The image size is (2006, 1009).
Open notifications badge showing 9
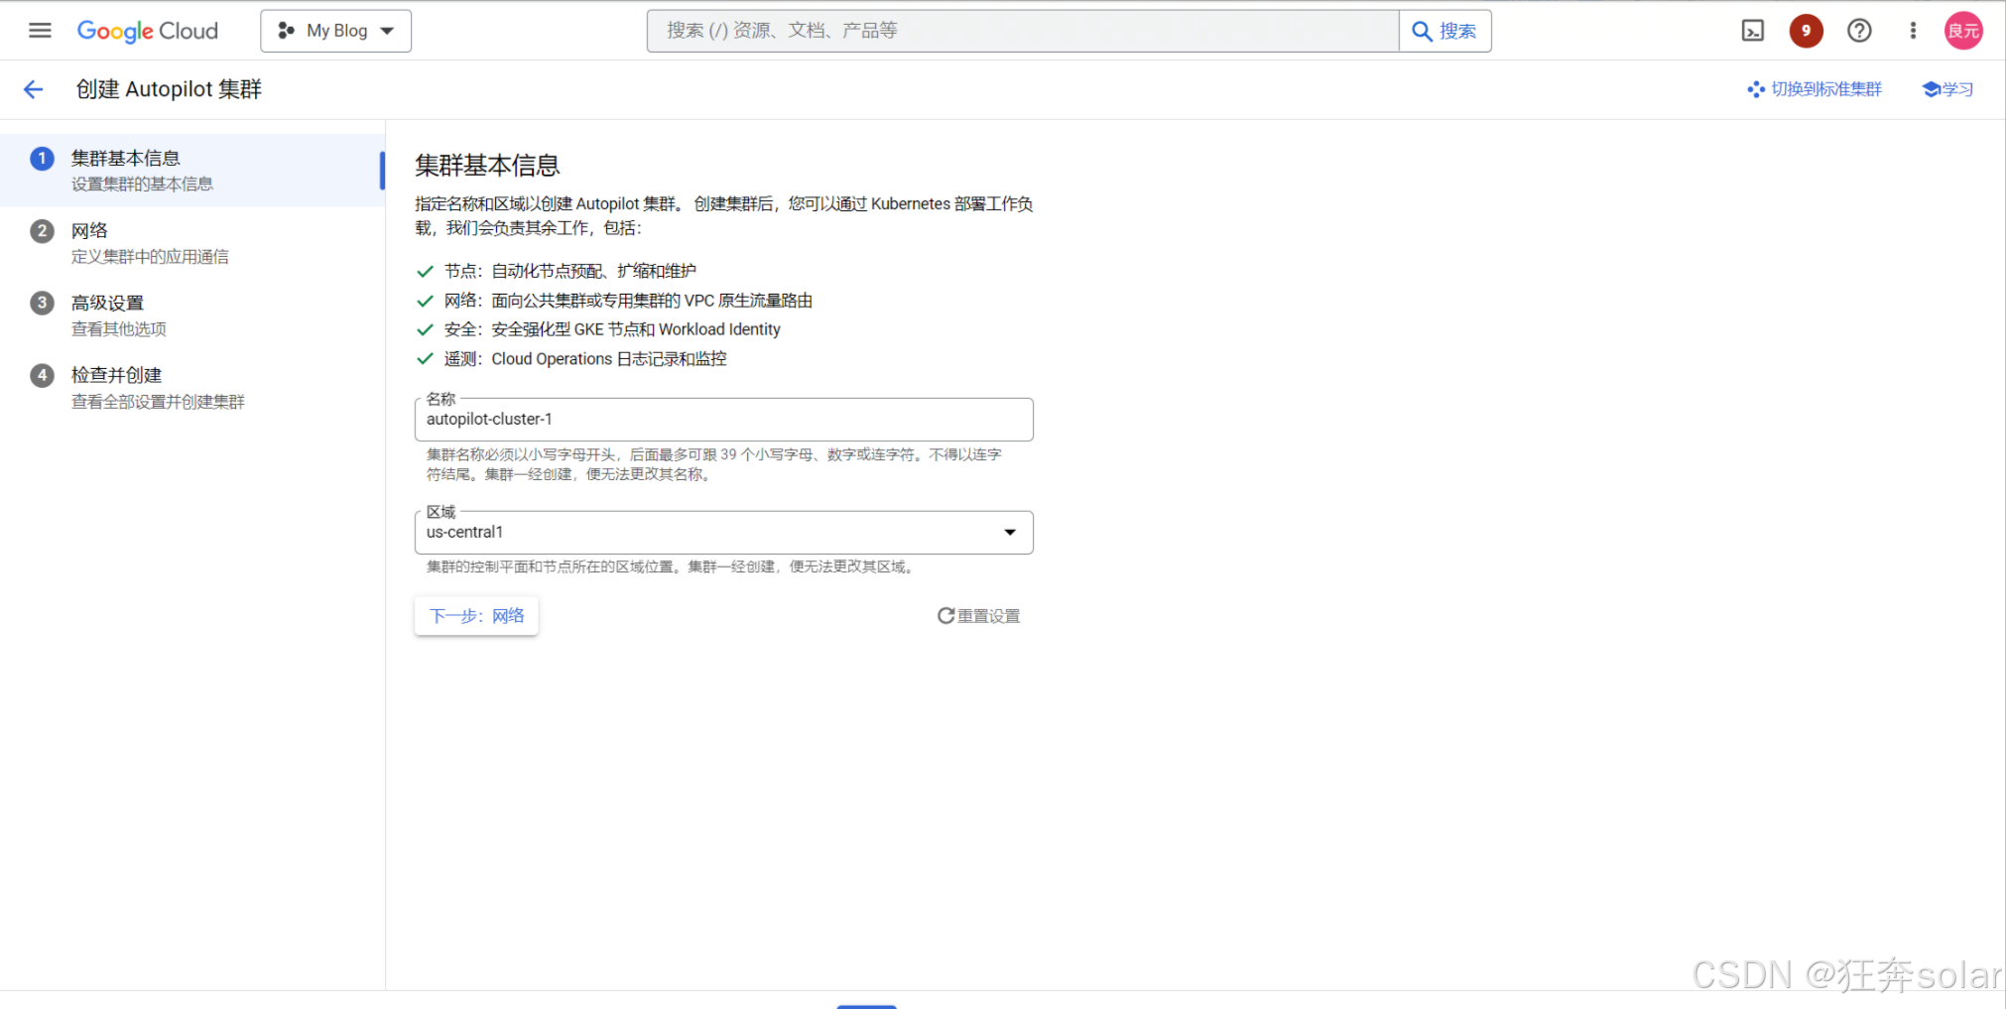click(1806, 31)
